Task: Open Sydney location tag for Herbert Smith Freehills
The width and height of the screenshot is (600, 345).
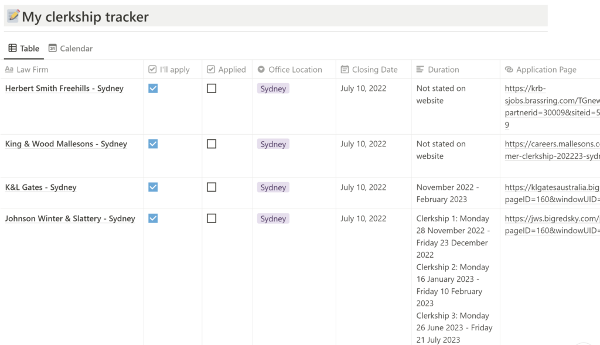Action: coord(273,88)
